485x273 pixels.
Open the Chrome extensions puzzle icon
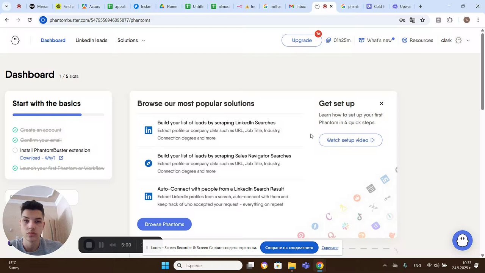click(x=450, y=20)
